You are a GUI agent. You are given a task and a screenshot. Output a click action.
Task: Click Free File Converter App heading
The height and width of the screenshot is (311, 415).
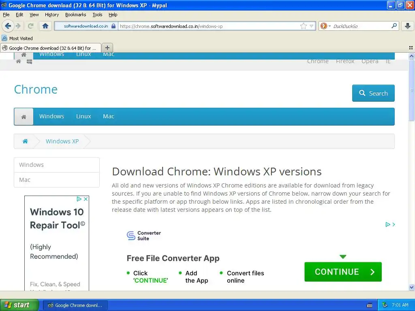[x=173, y=258]
